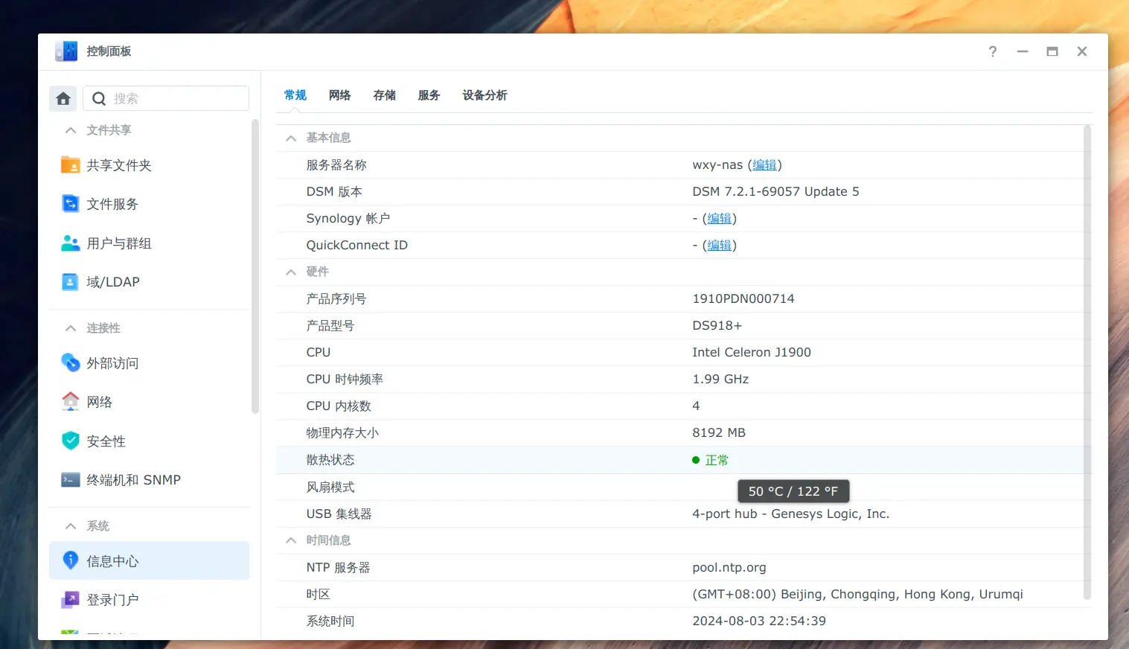Click the search (搜索) input field

177,98
